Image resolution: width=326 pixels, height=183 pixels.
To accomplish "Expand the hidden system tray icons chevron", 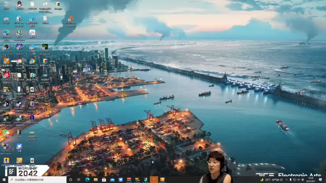I will pos(286,180).
